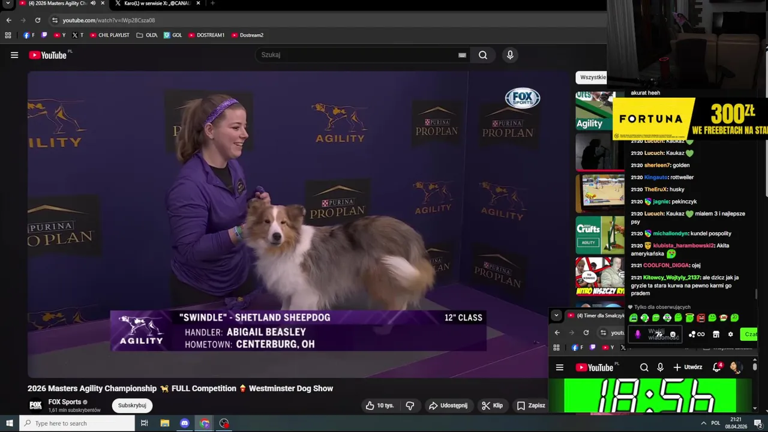Open a new browser tab
The width and height of the screenshot is (768, 432).
tap(212, 3)
